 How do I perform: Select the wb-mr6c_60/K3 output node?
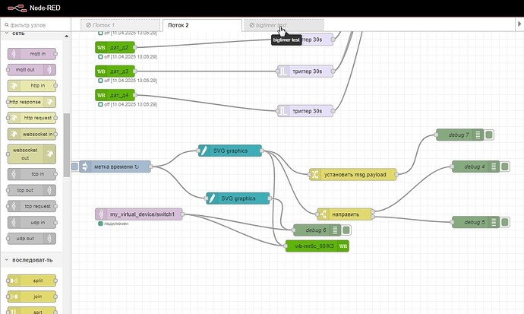point(317,246)
